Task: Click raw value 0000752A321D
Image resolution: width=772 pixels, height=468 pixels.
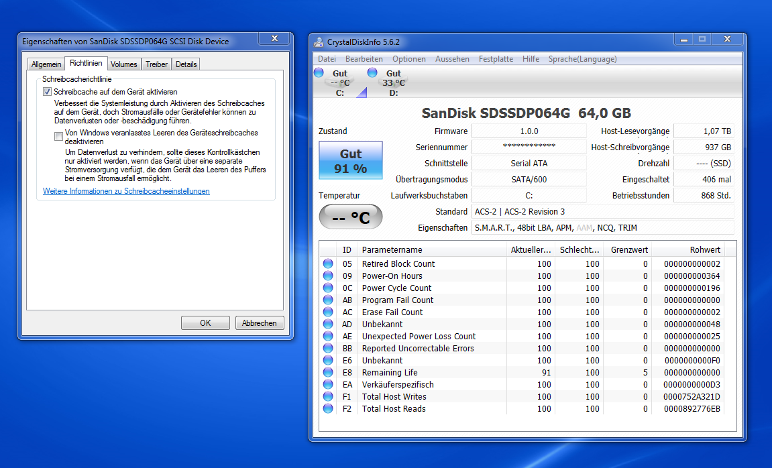Action: [692, 397]
